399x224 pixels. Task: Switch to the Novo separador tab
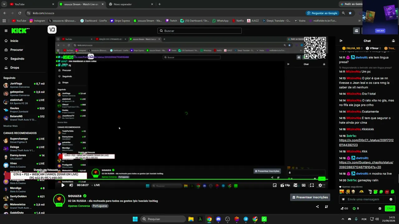coord(131,4)
